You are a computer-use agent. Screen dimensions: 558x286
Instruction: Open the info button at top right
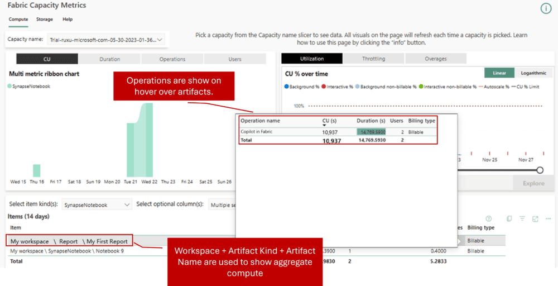pos(546,9)
